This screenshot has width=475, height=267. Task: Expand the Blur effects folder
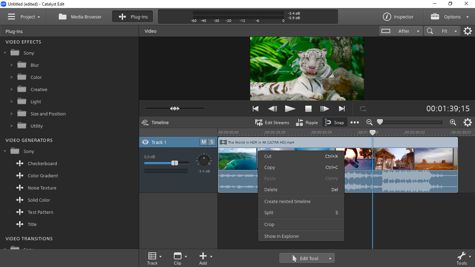pos(11,65)
